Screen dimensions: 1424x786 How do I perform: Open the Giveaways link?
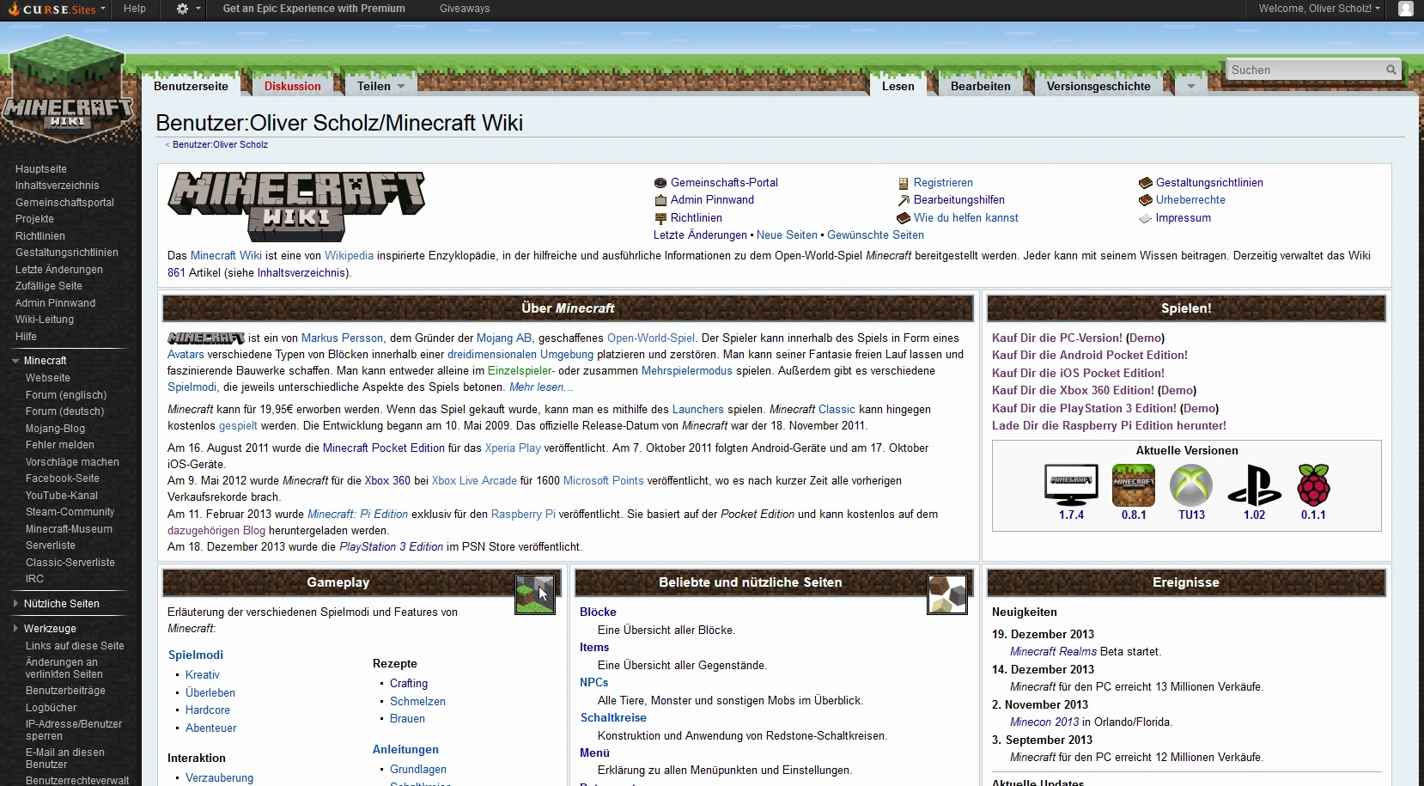pos(465,9)
